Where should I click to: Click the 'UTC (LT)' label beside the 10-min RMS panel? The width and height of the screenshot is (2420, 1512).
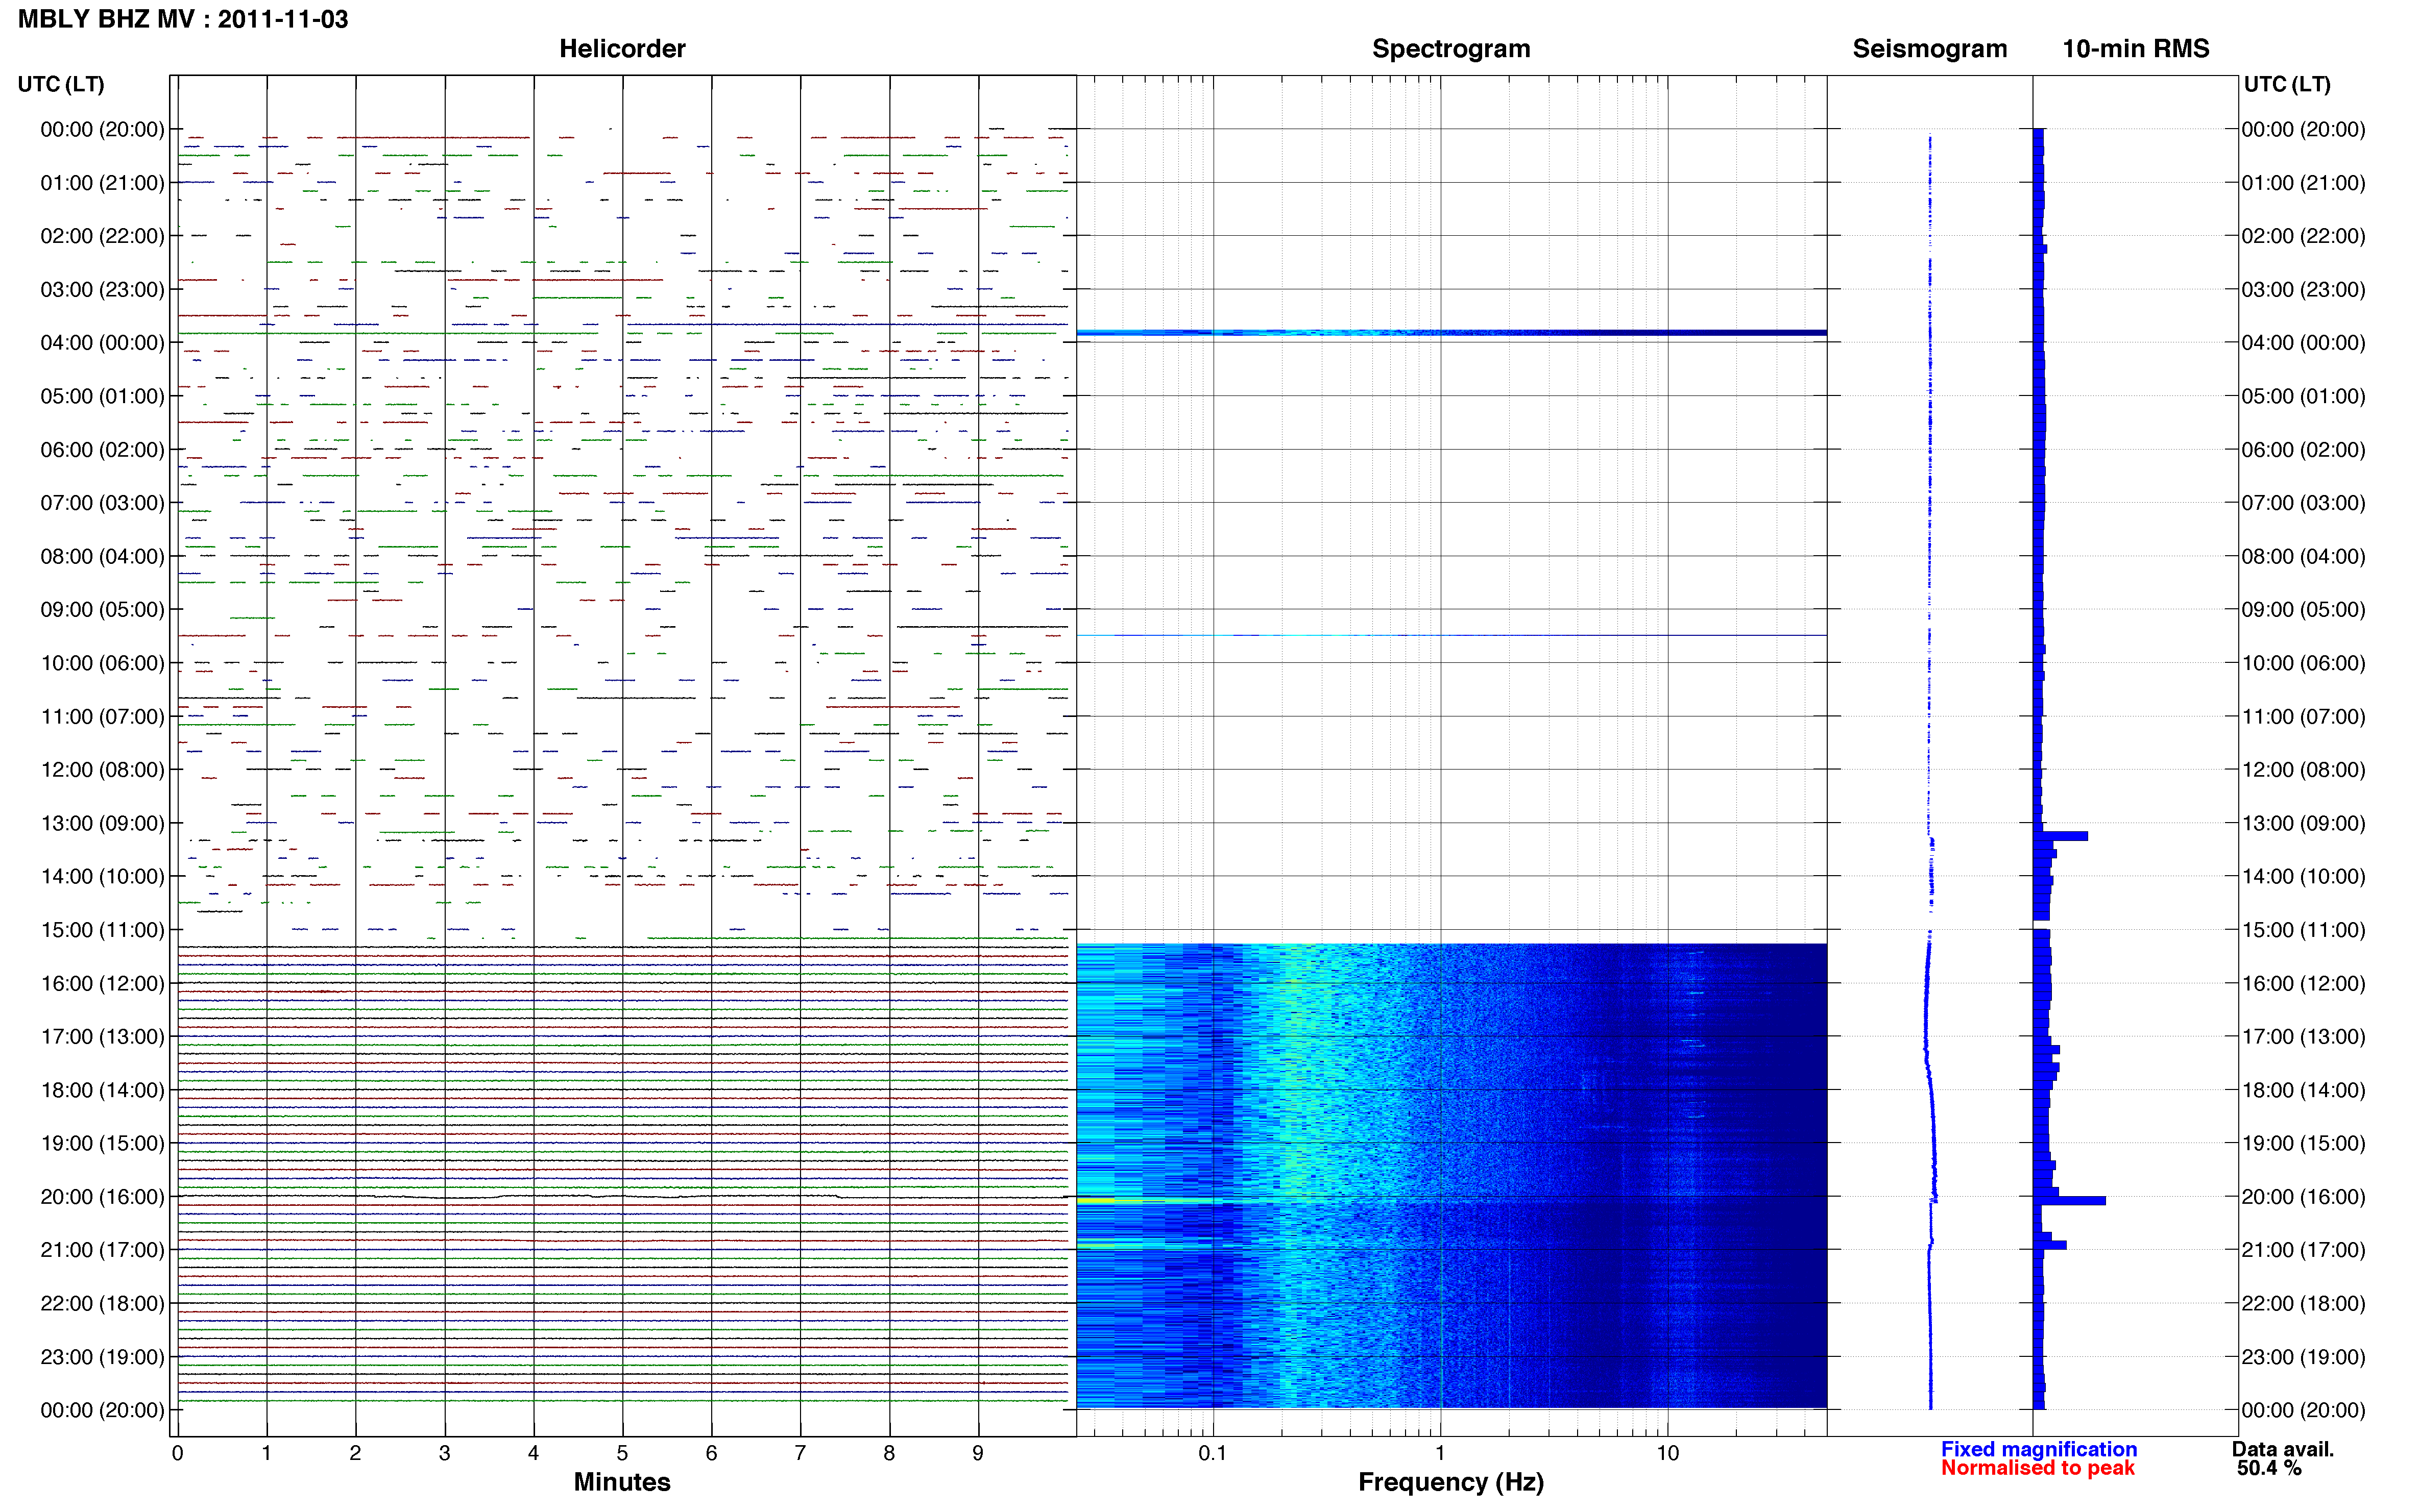[x=2287, y=84]
